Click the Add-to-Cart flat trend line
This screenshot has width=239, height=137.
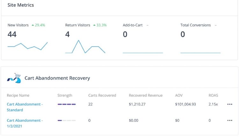point(143,53)
